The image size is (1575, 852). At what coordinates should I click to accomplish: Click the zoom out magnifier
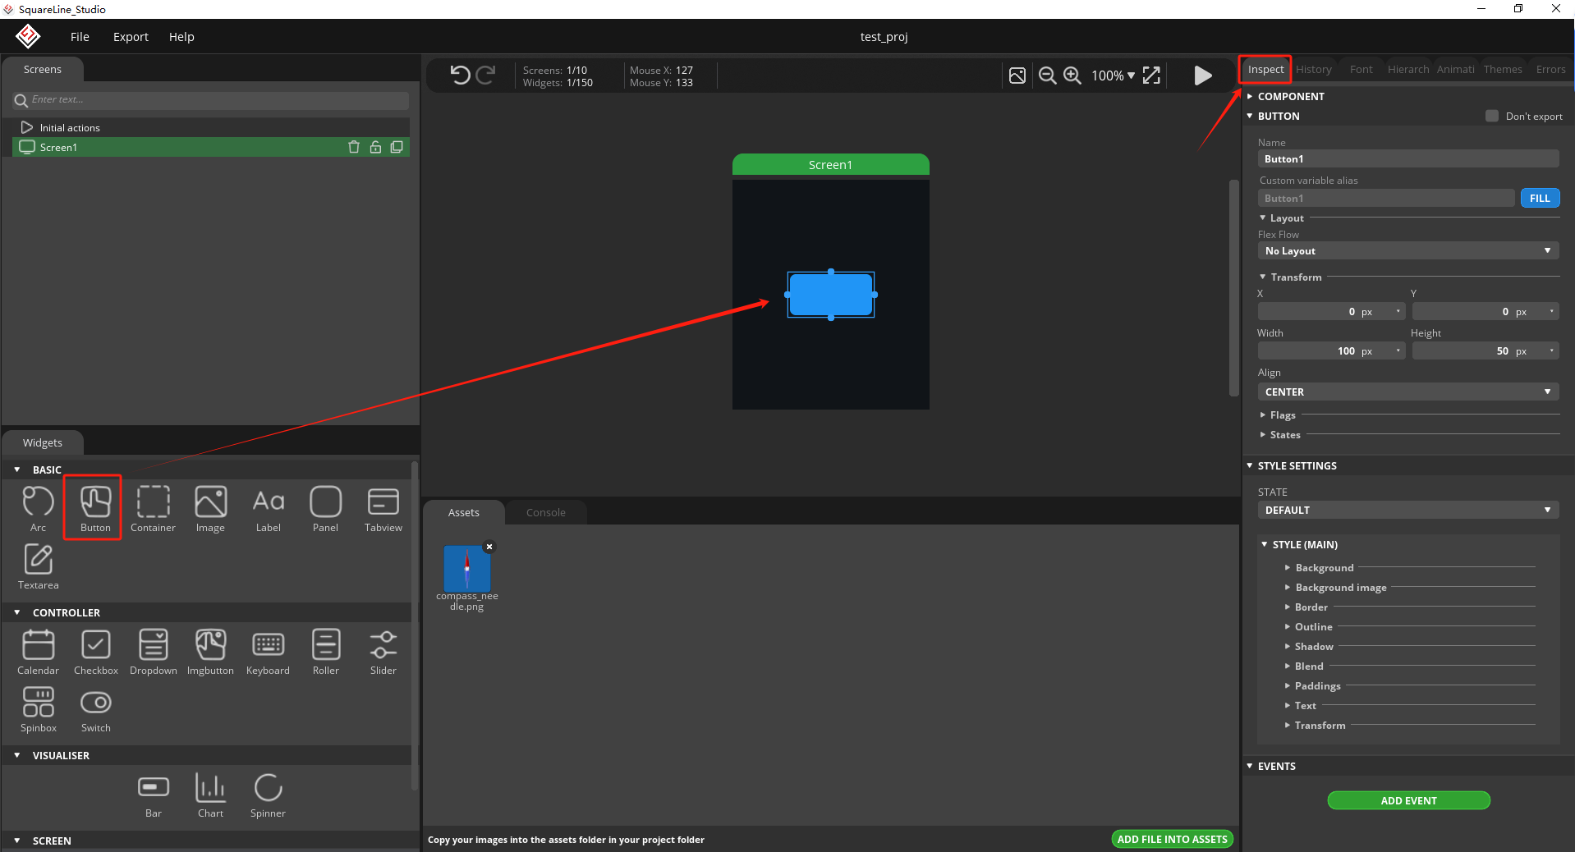tap(1047, 76)
